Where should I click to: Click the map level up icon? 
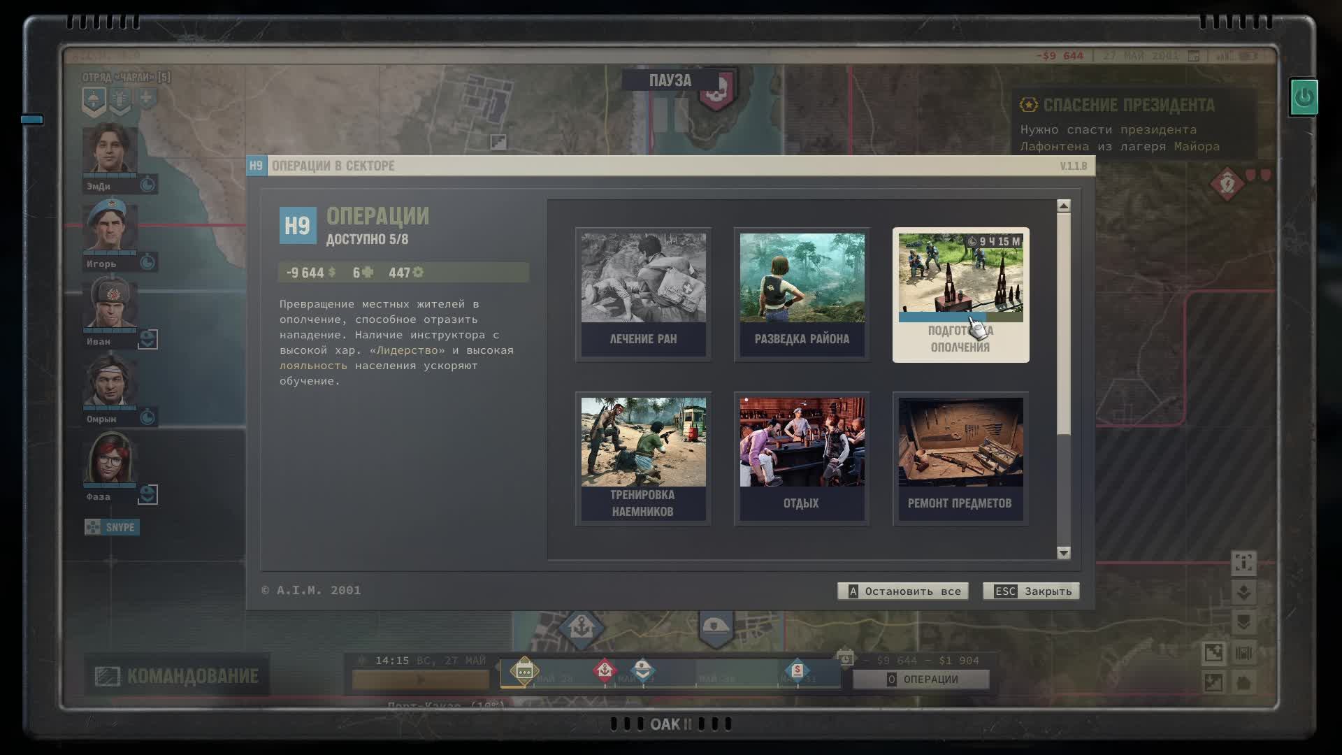pos(1214,653)
